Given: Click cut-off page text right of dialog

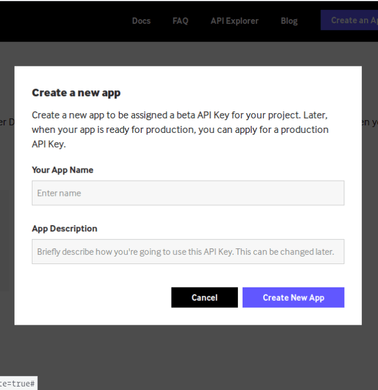Looking at the screenshot, I should 370,122.
